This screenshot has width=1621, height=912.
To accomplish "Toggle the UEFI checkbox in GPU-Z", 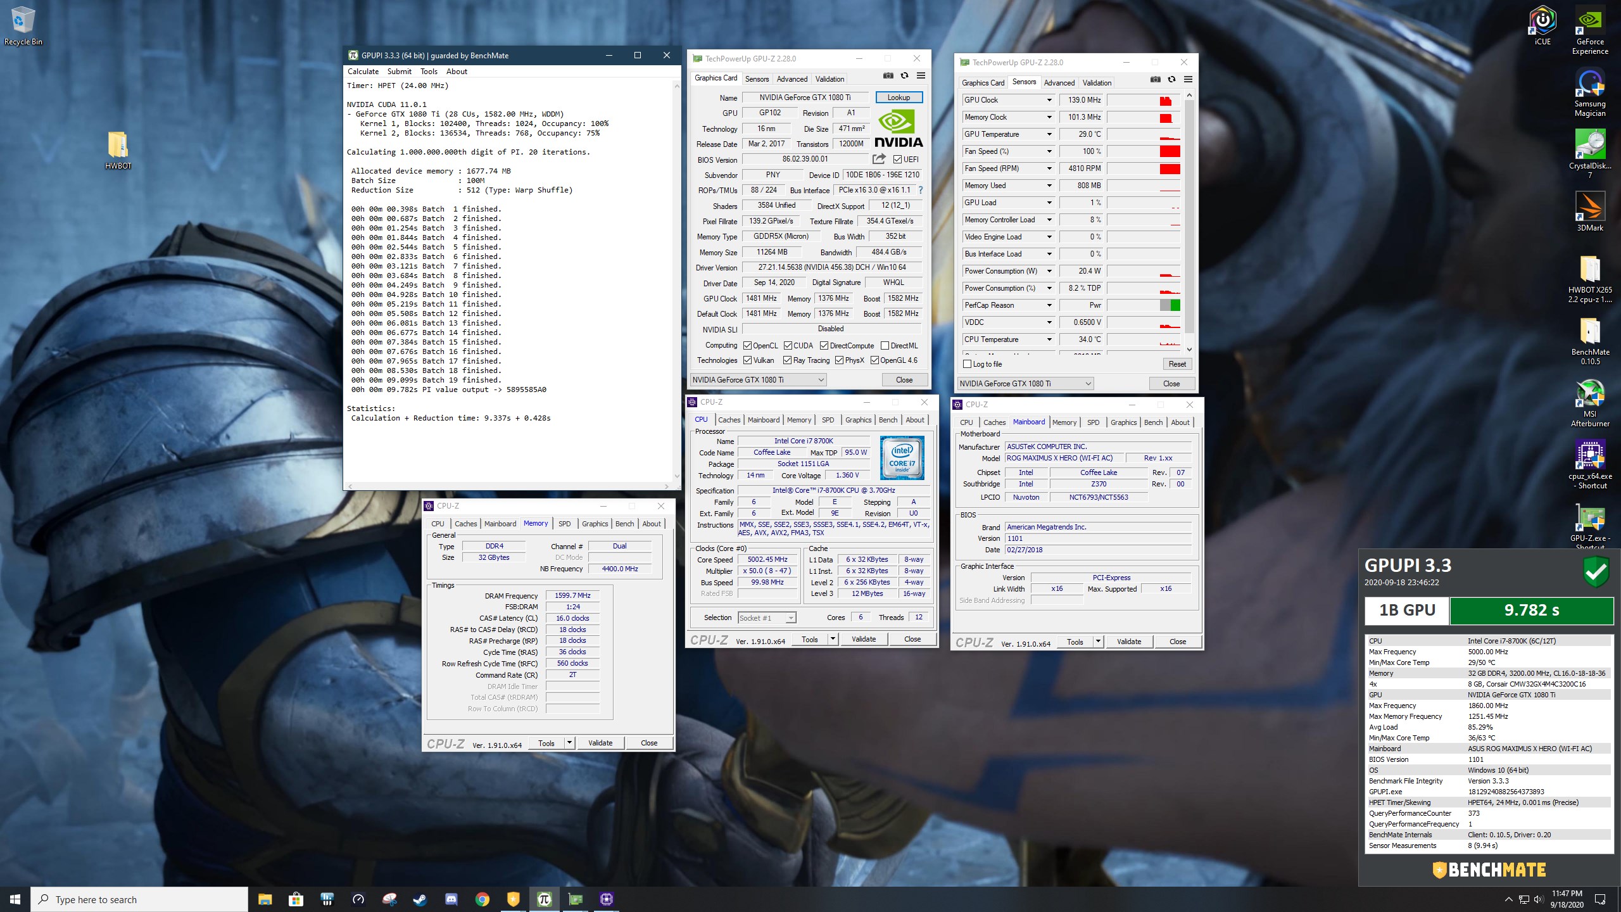I will coord(897,160).
